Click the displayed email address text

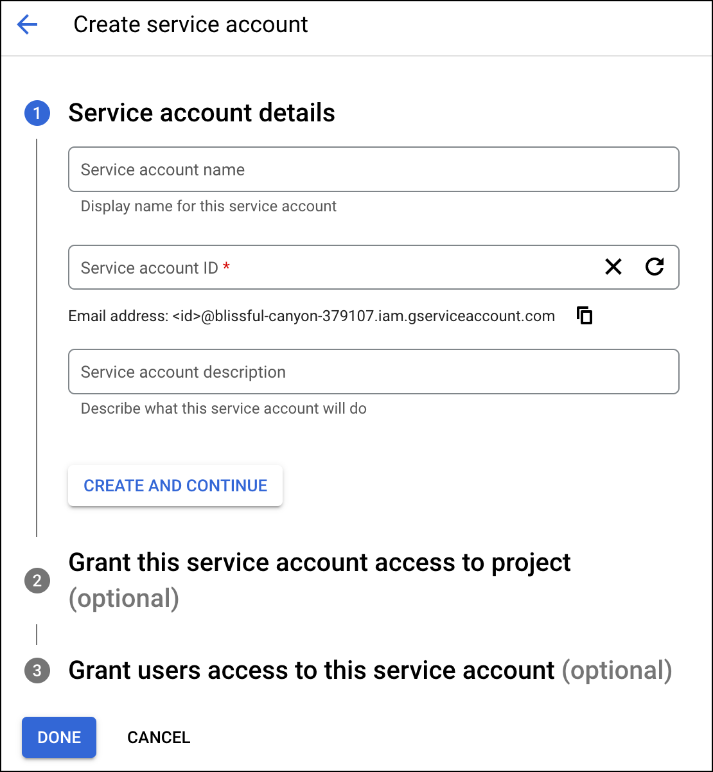(x=312, y=315)
